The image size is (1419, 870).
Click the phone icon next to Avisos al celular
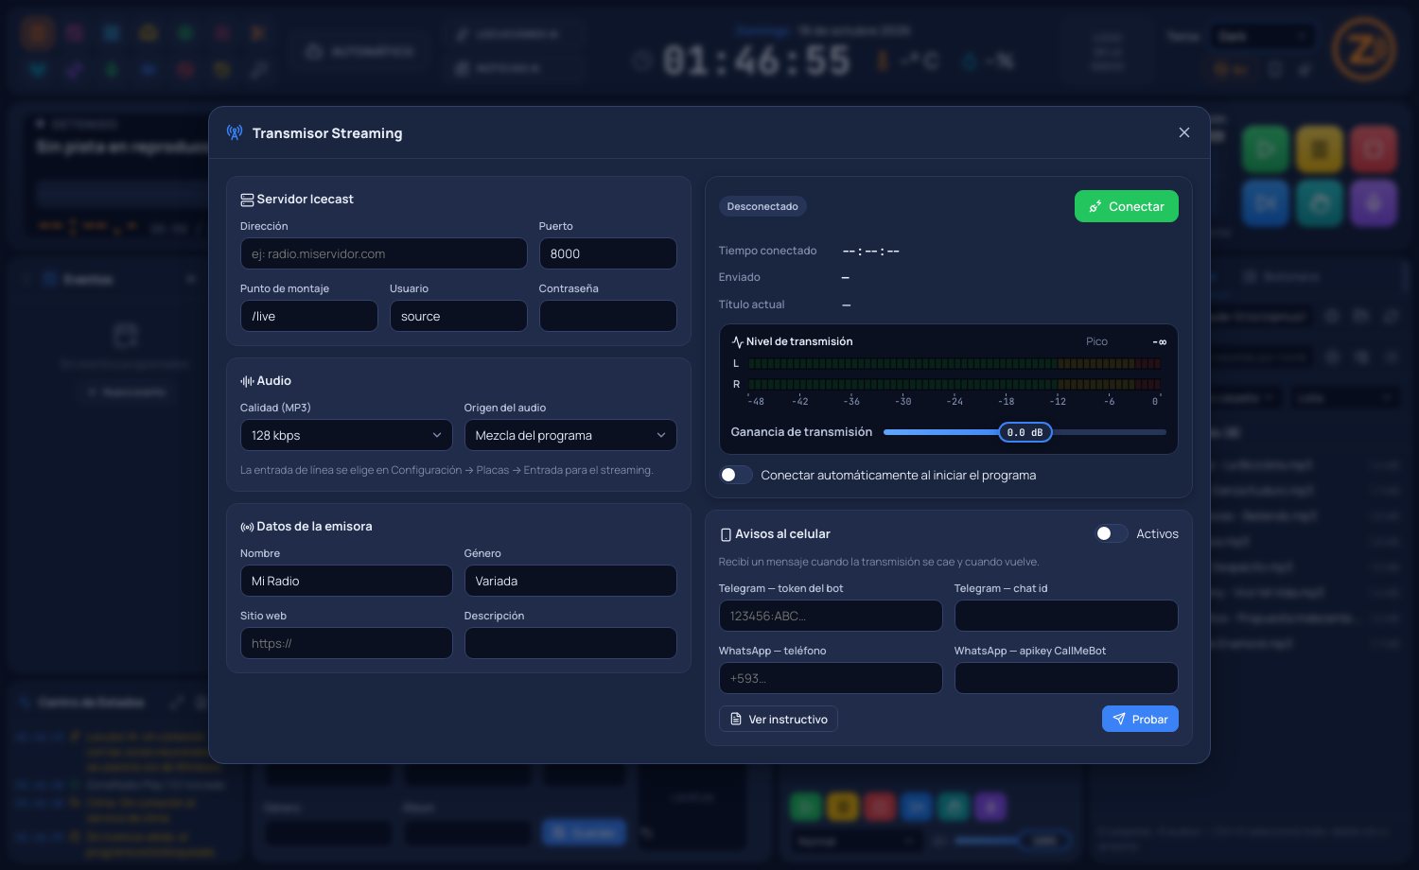click(726, 534)
